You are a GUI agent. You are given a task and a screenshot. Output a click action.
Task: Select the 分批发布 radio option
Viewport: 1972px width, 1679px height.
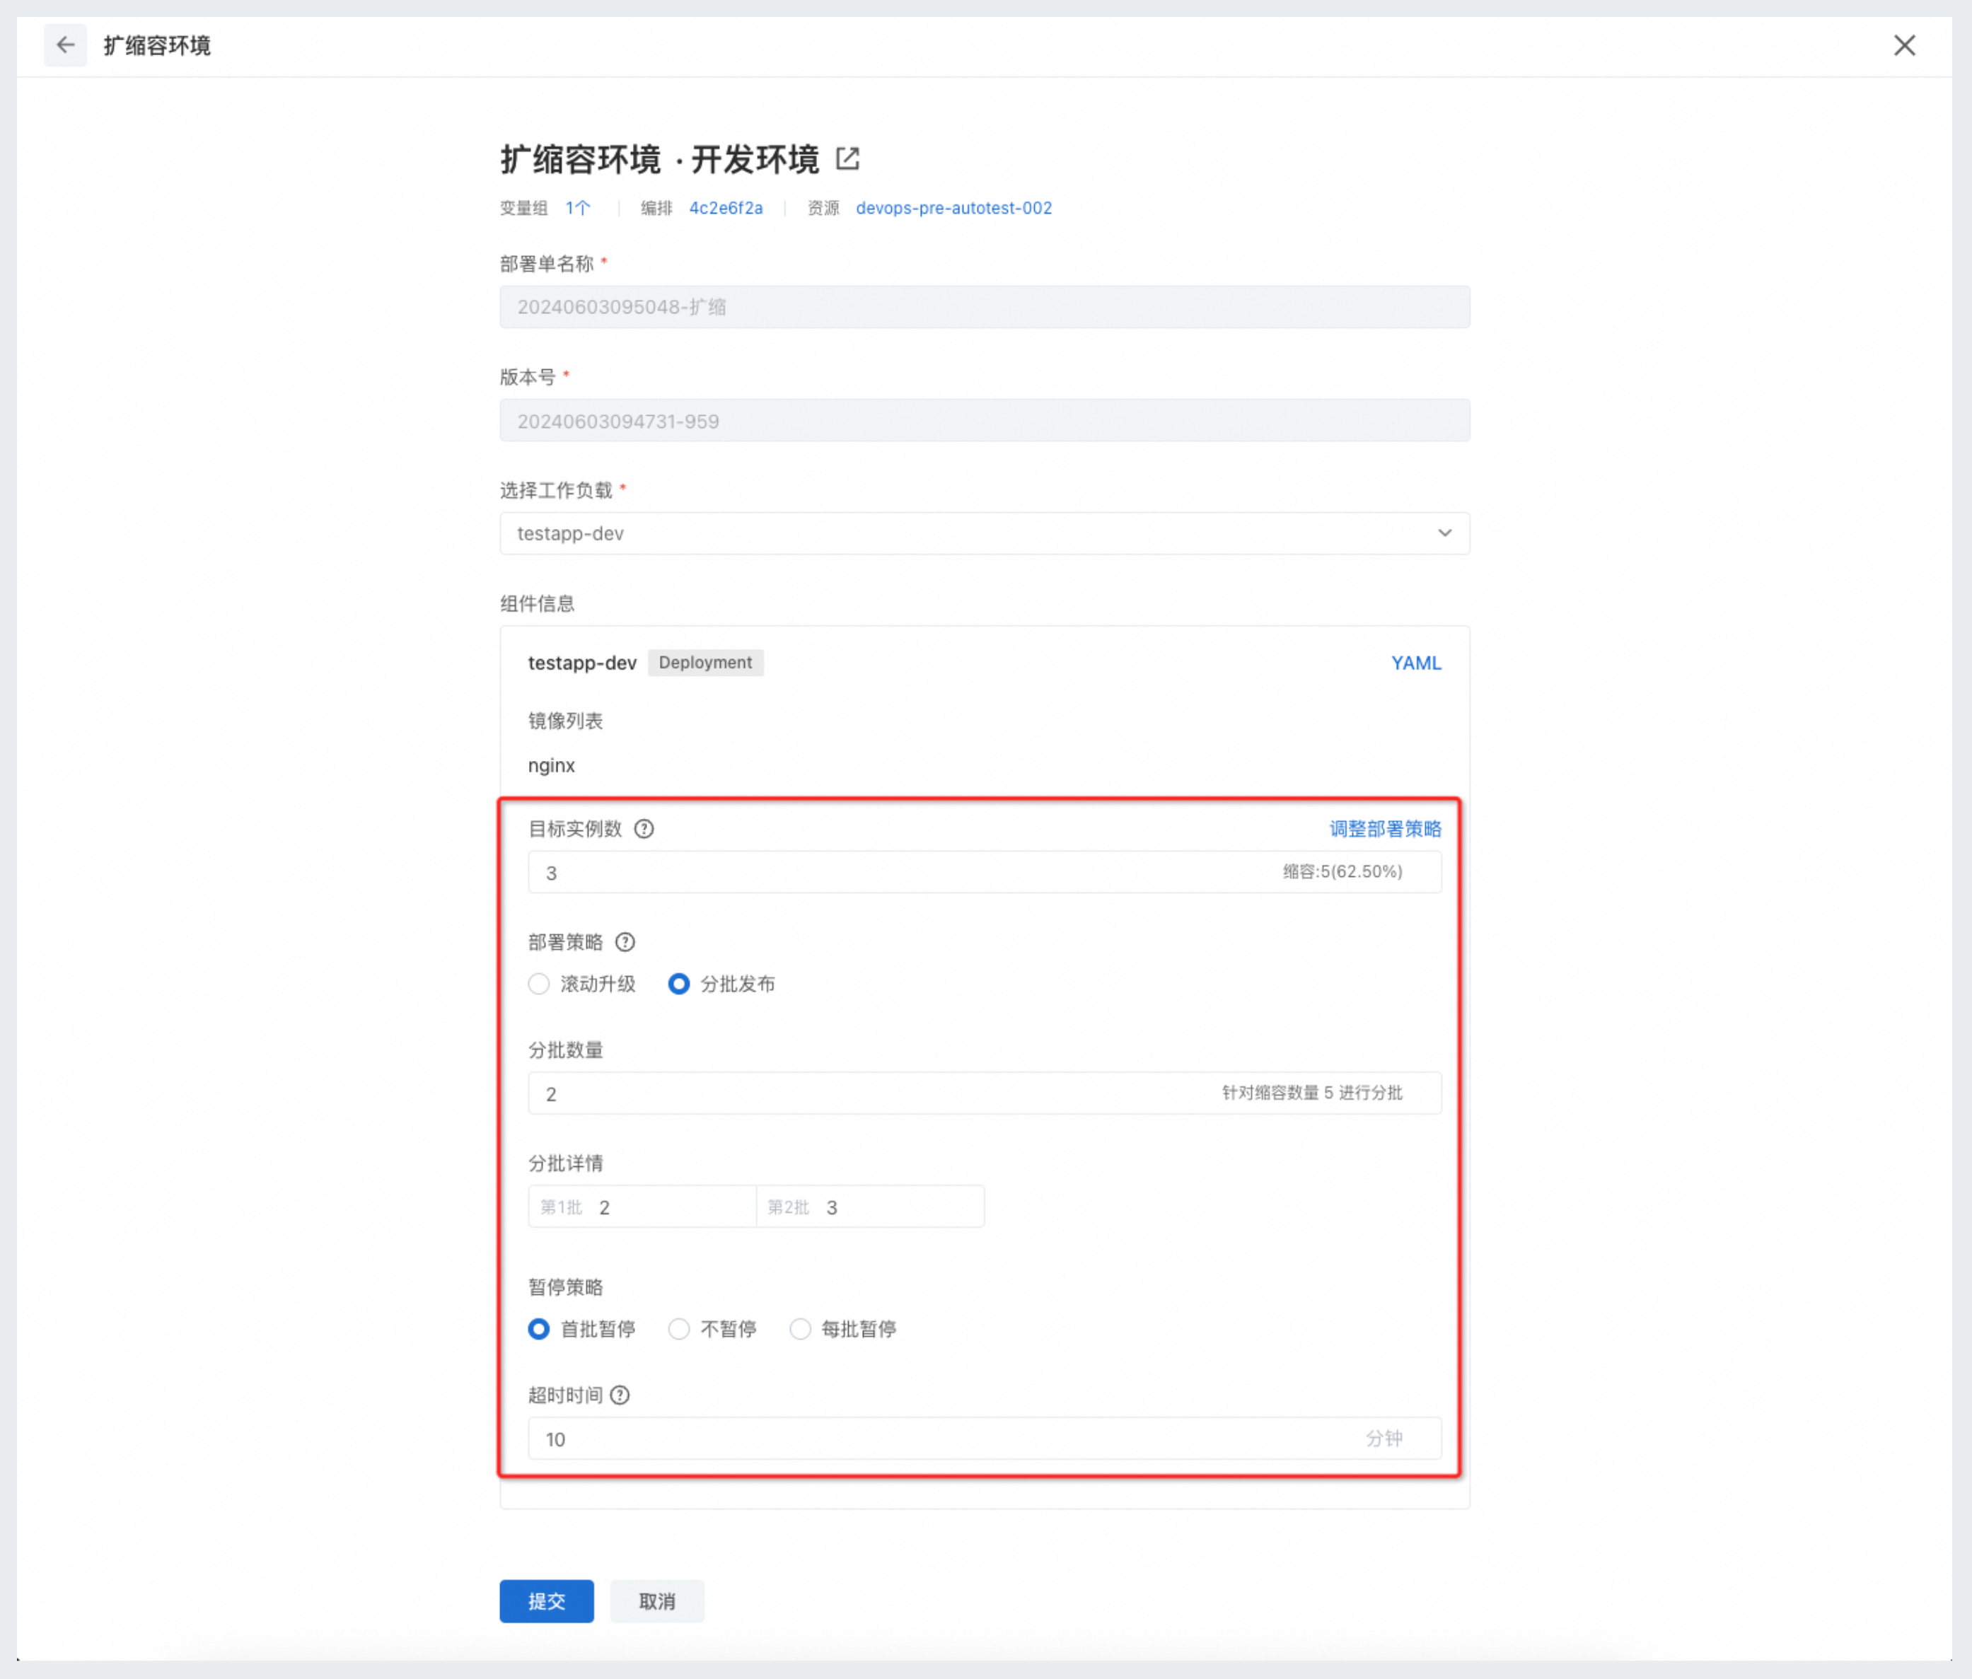678,983
